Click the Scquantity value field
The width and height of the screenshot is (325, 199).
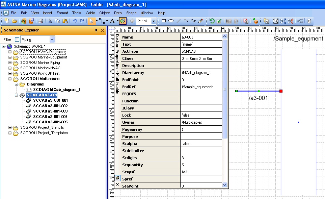(201, 165)
